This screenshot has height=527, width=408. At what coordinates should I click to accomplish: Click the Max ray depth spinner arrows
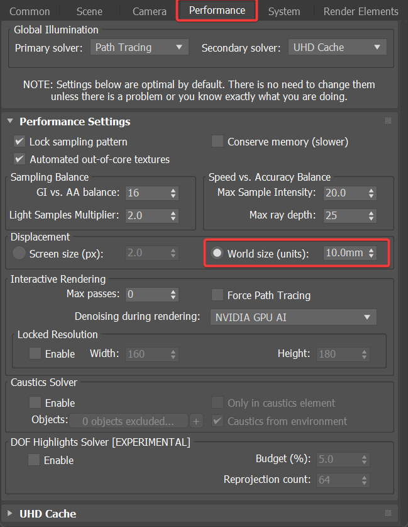(372, 215)
